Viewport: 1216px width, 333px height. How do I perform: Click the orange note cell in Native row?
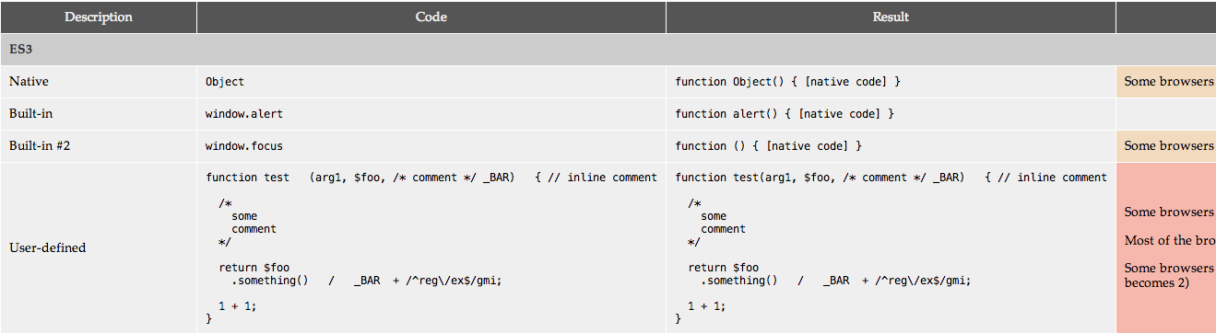pos(1166,82)
